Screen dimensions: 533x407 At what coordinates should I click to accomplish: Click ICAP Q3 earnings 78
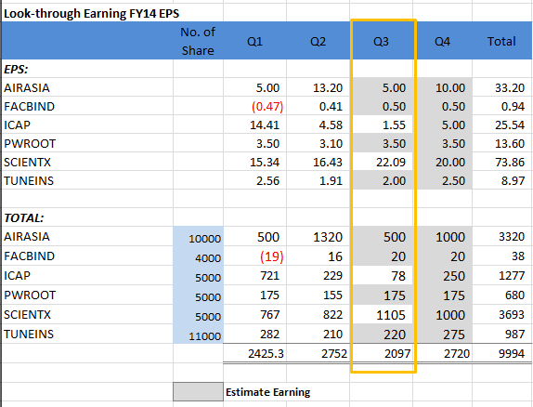point(398,276)
